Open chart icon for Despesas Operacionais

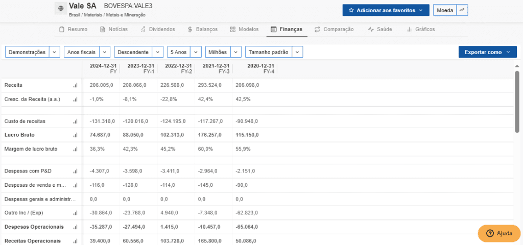coord(75,227)
